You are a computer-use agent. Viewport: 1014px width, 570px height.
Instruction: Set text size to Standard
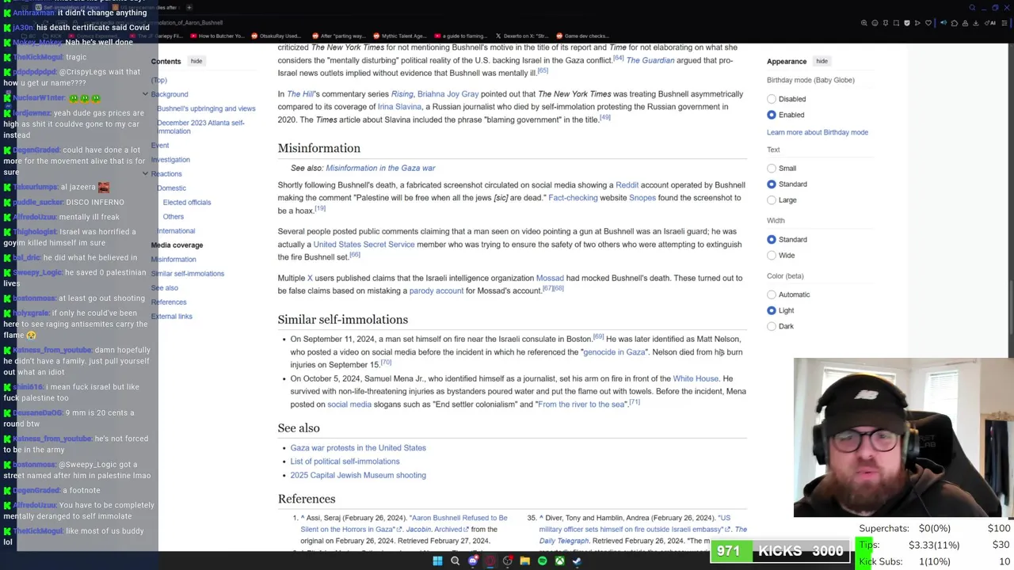point(772,184)
